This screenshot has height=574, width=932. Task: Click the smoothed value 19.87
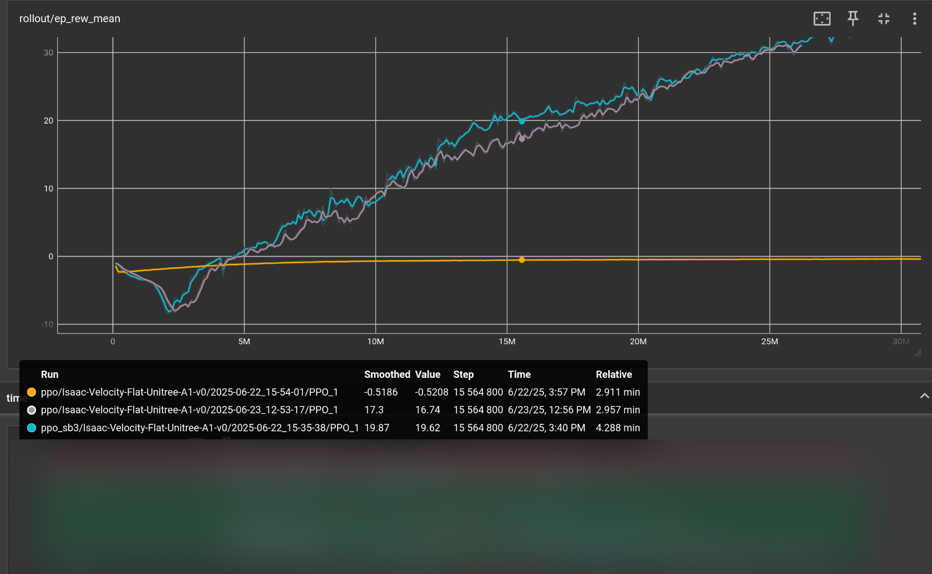tap(376, 428)
